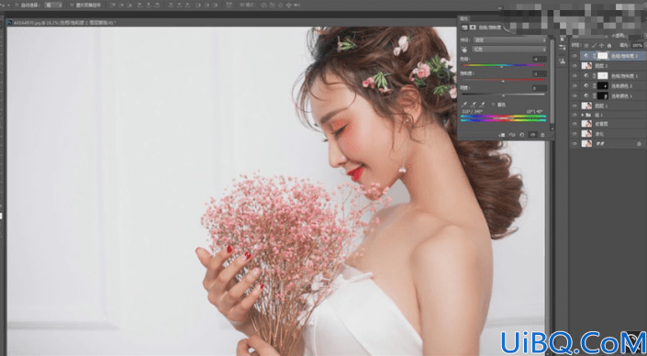
Task: Click the mask icon in Properties header
Action: [x=473, y=28]
